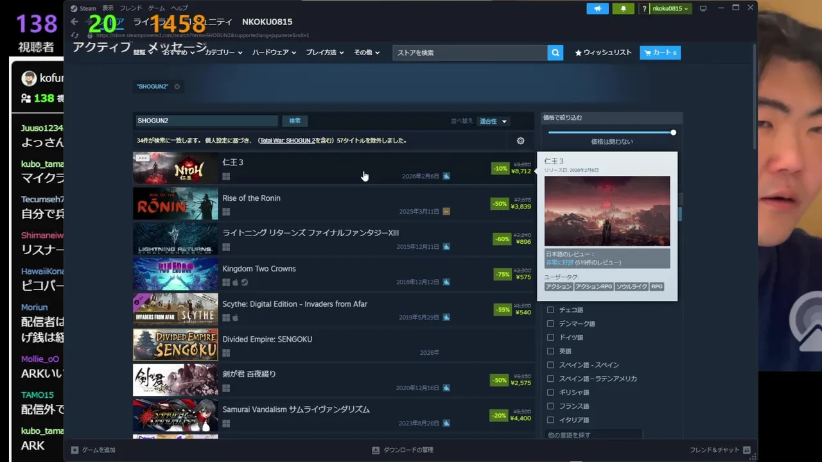The height and width of the screenshot is (462, 822).
Task: Tick the フランス語 language checkbox
Action: (550, 406)
